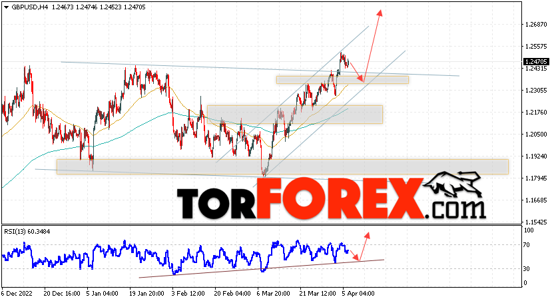Select price axis value 1.24315

(535, 69)
